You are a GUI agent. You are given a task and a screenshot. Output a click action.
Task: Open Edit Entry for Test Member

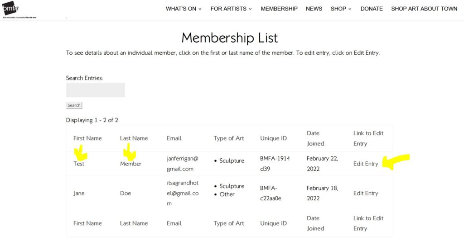click(366, 164)
